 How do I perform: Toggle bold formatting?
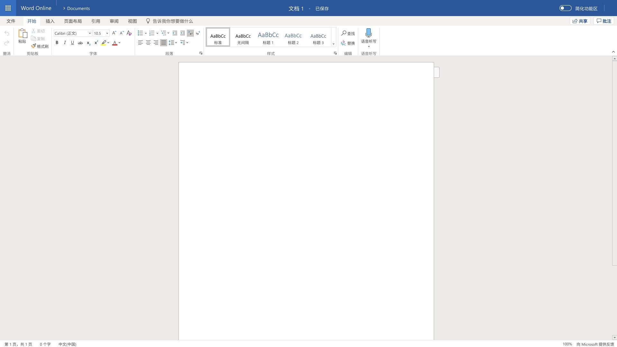pos(57,43)
